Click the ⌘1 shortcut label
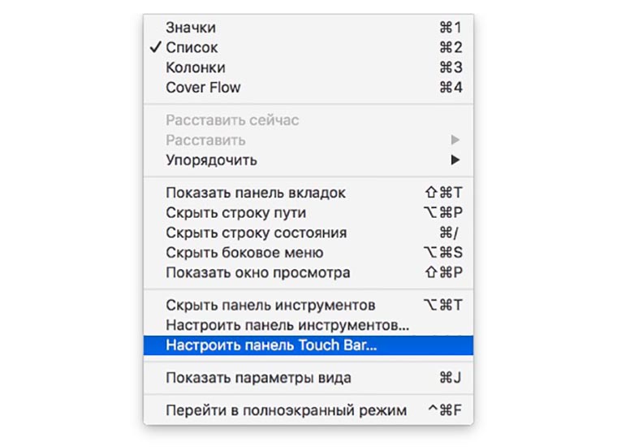This screenshot has height=447, width=617. tap(451, 28)
